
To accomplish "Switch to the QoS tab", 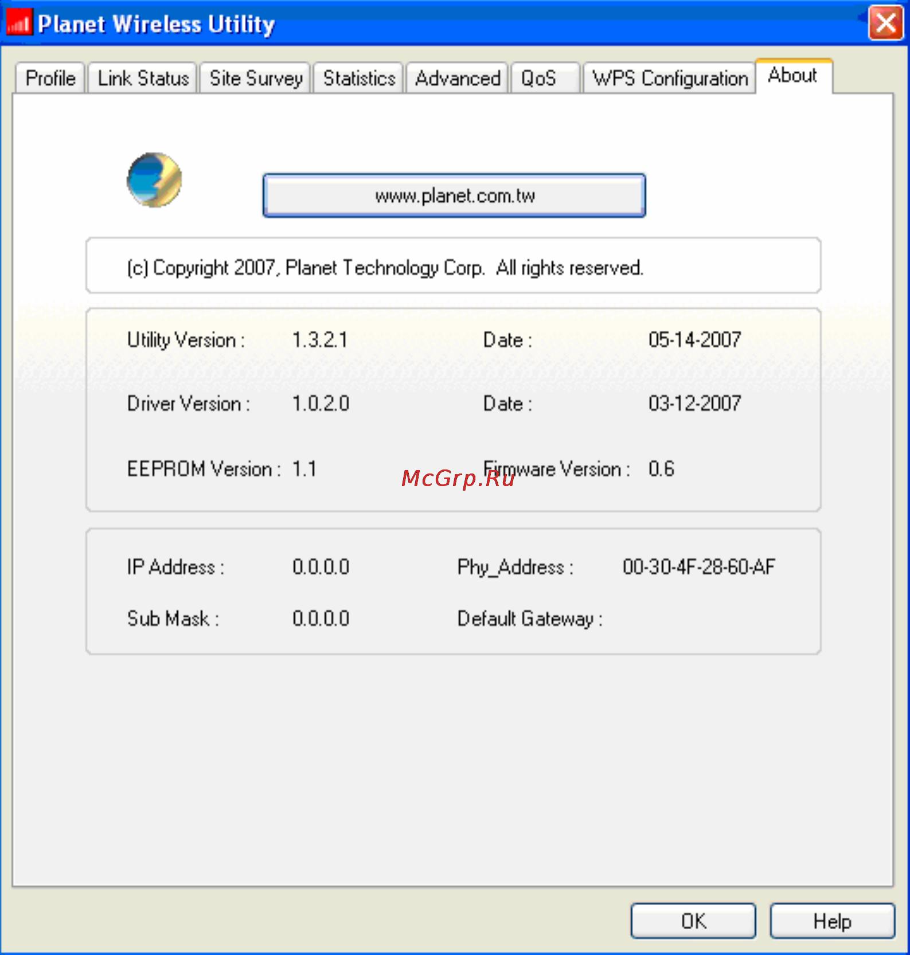I will tap(545, 78).
